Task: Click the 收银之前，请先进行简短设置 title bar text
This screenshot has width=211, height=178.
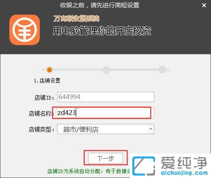Action: pos(100,5)
